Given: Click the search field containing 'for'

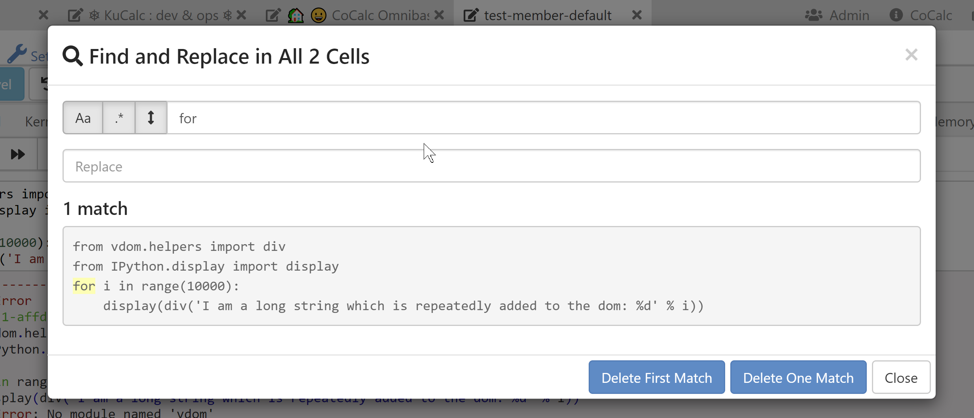Looking at the screenshot, I should [544, 118].
